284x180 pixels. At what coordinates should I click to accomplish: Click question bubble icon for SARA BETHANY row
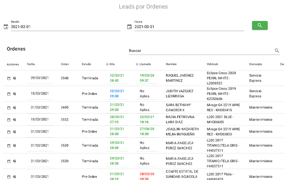(x=15, y=108)
